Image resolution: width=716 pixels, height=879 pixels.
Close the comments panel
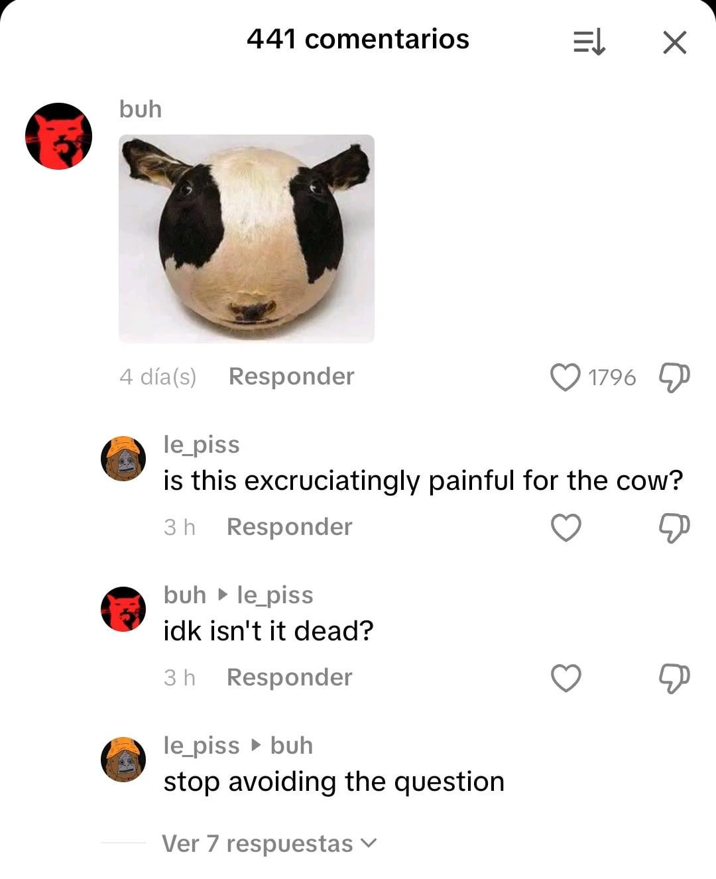coord(674,43)
